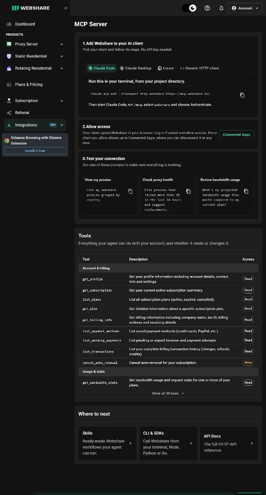Open the Account dropdown
This screenshot has height=495, width=266.
[245, 8]
